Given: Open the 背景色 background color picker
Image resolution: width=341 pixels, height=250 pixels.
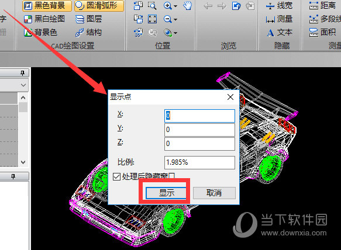Looking at the screenshot, I should 40,33.
